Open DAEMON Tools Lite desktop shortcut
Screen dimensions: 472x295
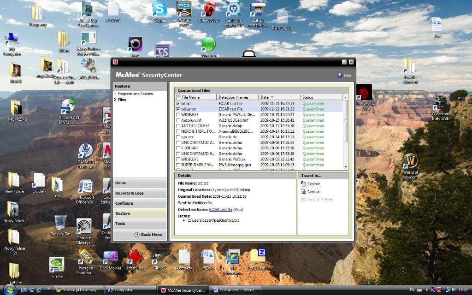(86, 156)
